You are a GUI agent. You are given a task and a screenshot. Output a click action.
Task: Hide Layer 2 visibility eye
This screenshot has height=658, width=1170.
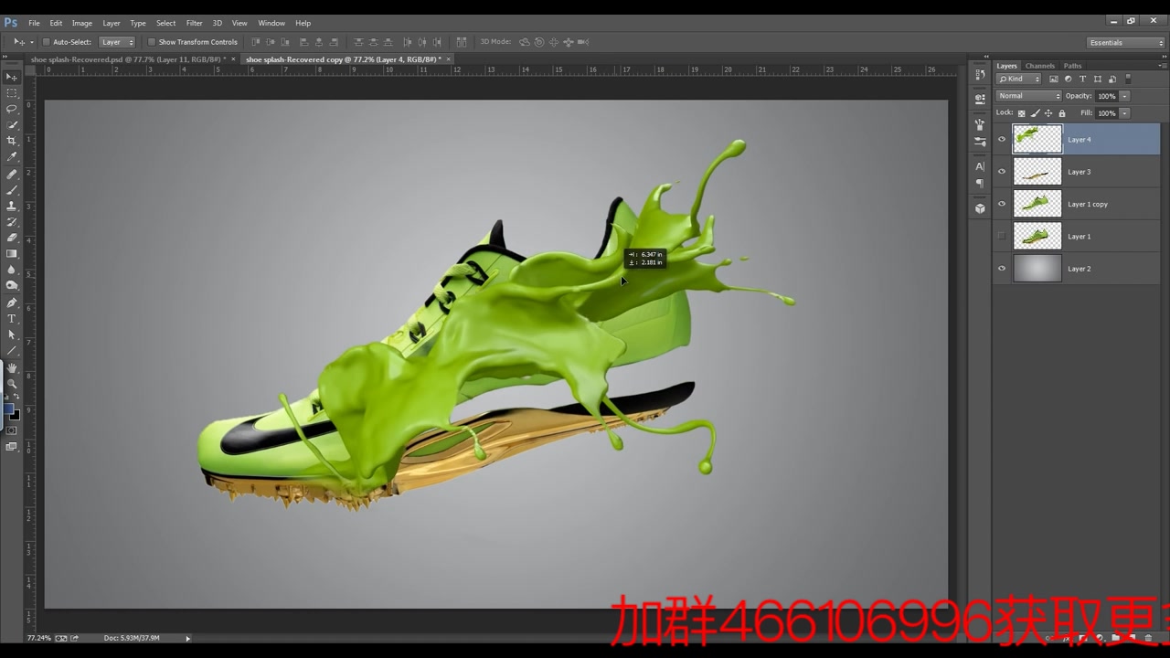click(1002, 269)
